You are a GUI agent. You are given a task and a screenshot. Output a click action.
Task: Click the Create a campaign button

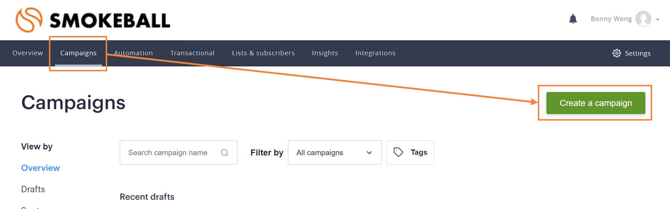[595, 103]
